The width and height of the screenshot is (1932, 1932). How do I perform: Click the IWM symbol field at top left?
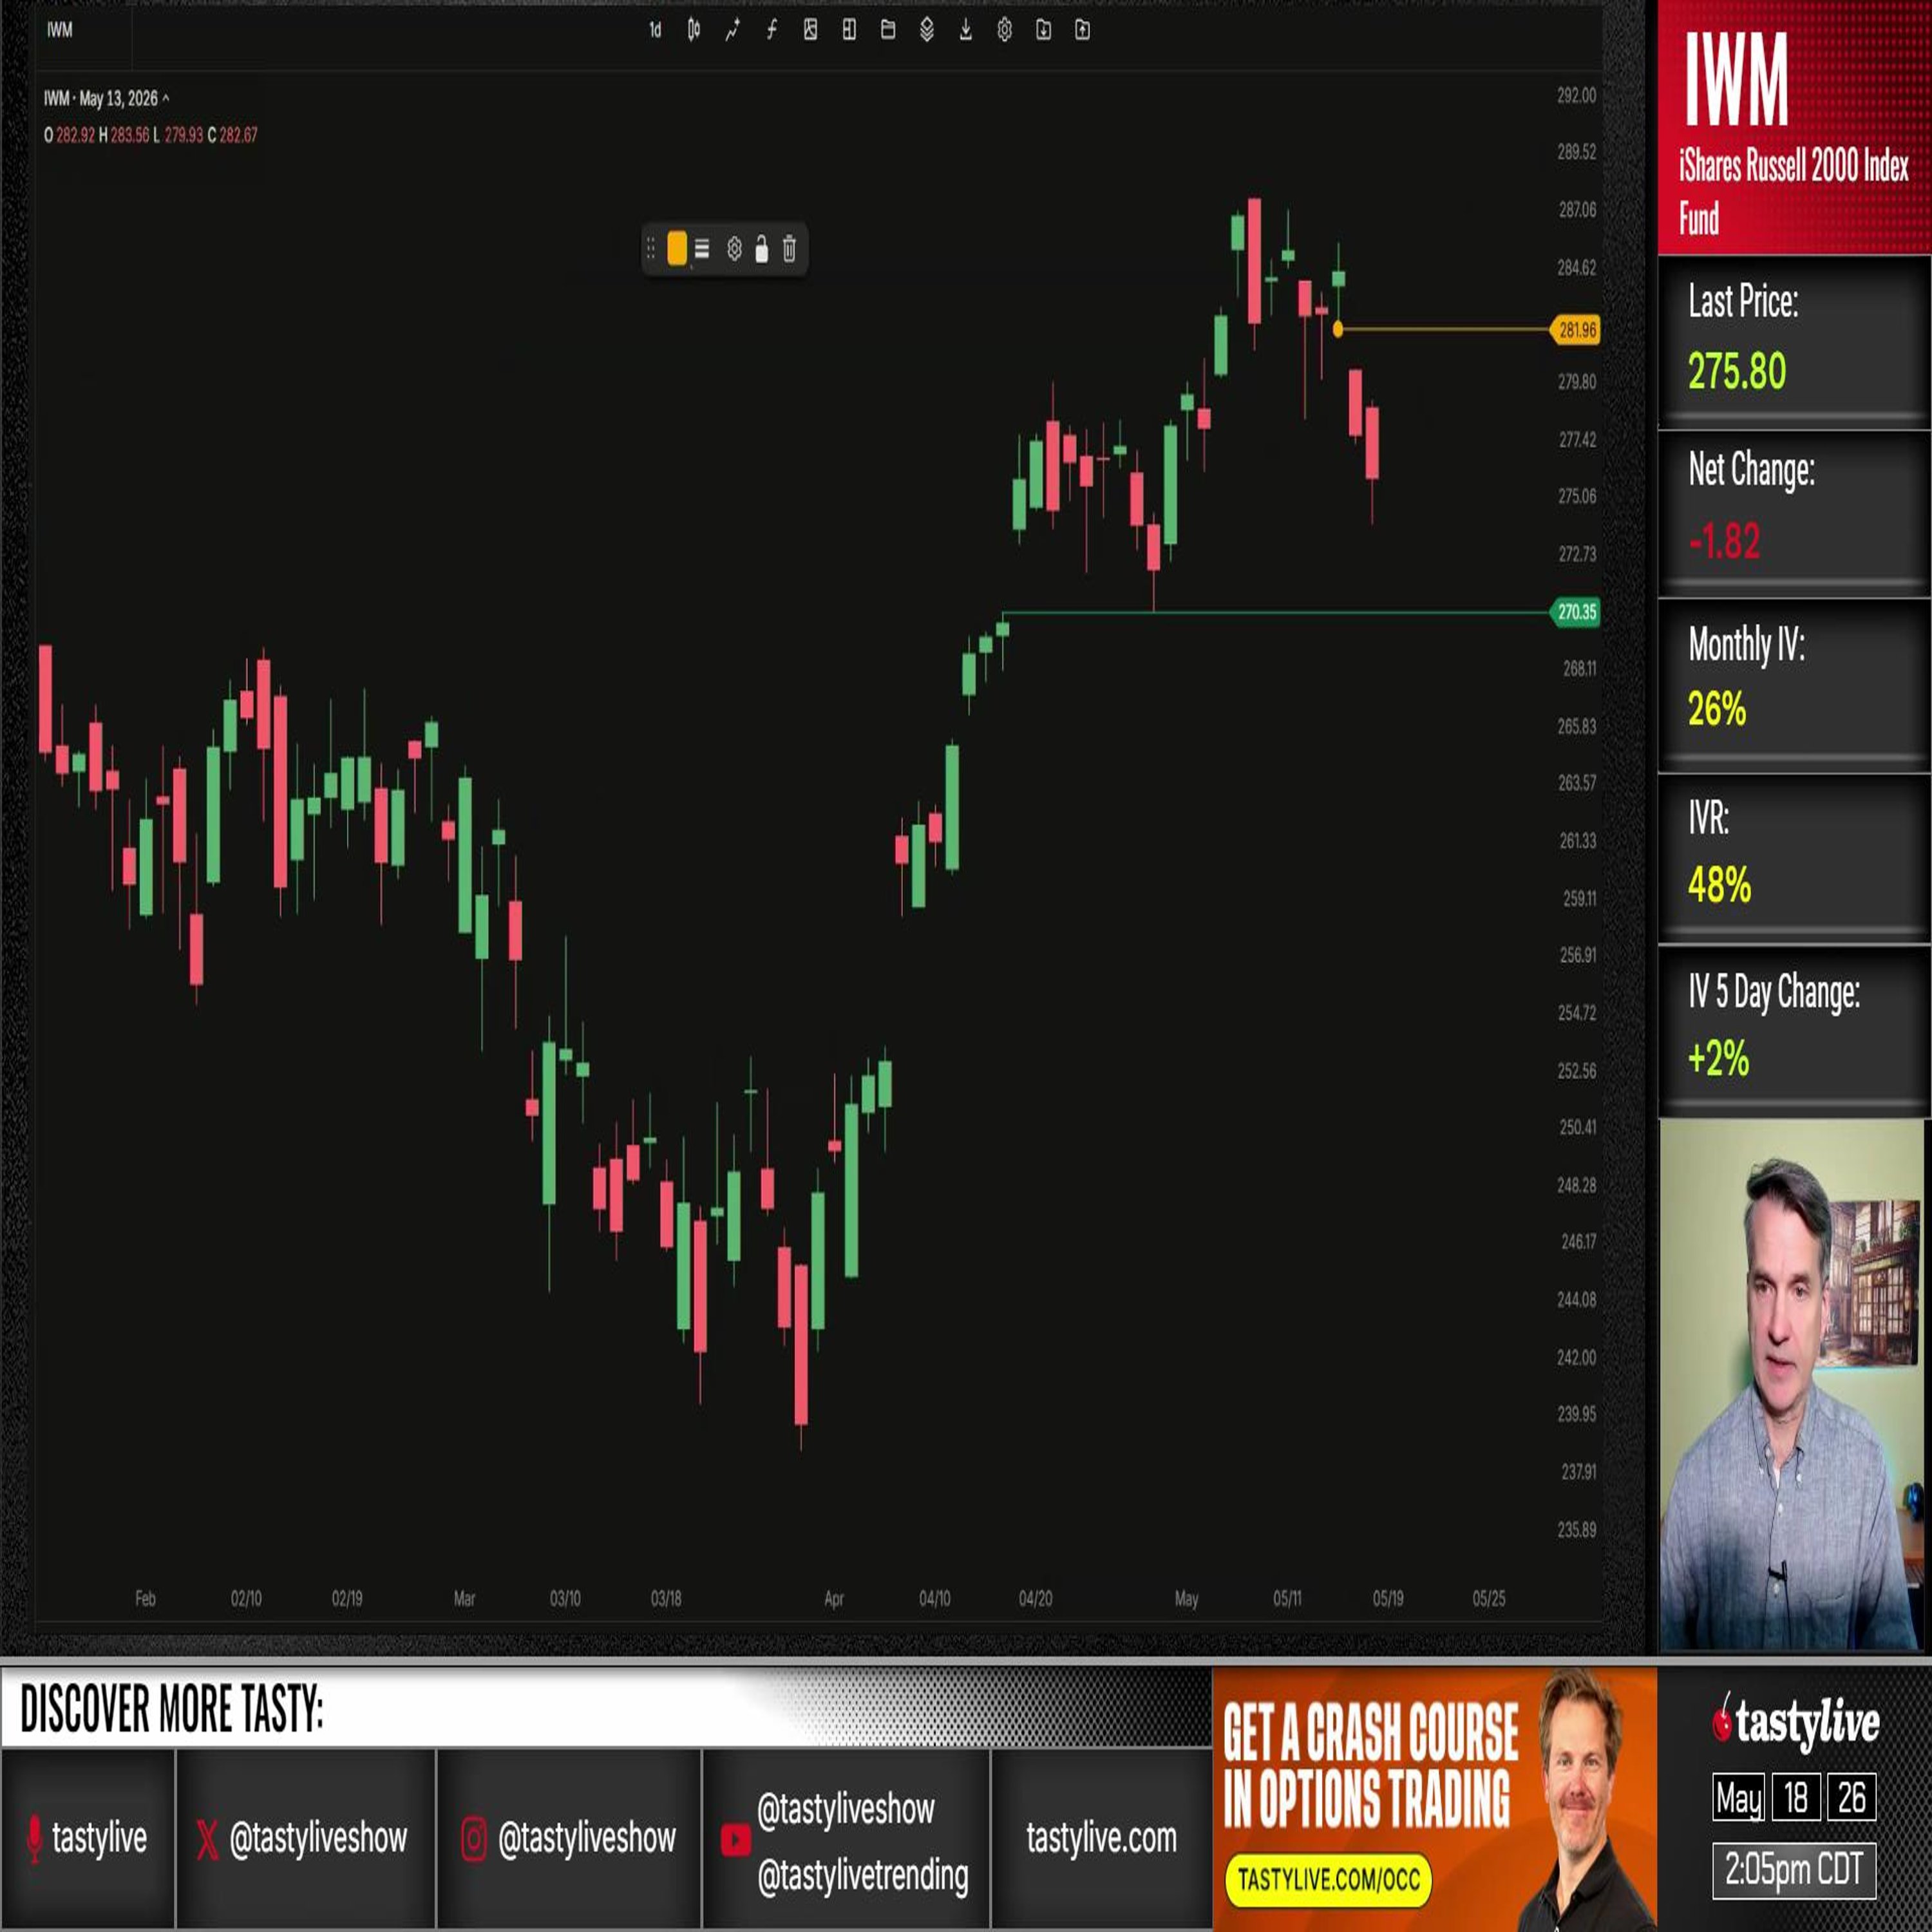(x=60, y=30)
